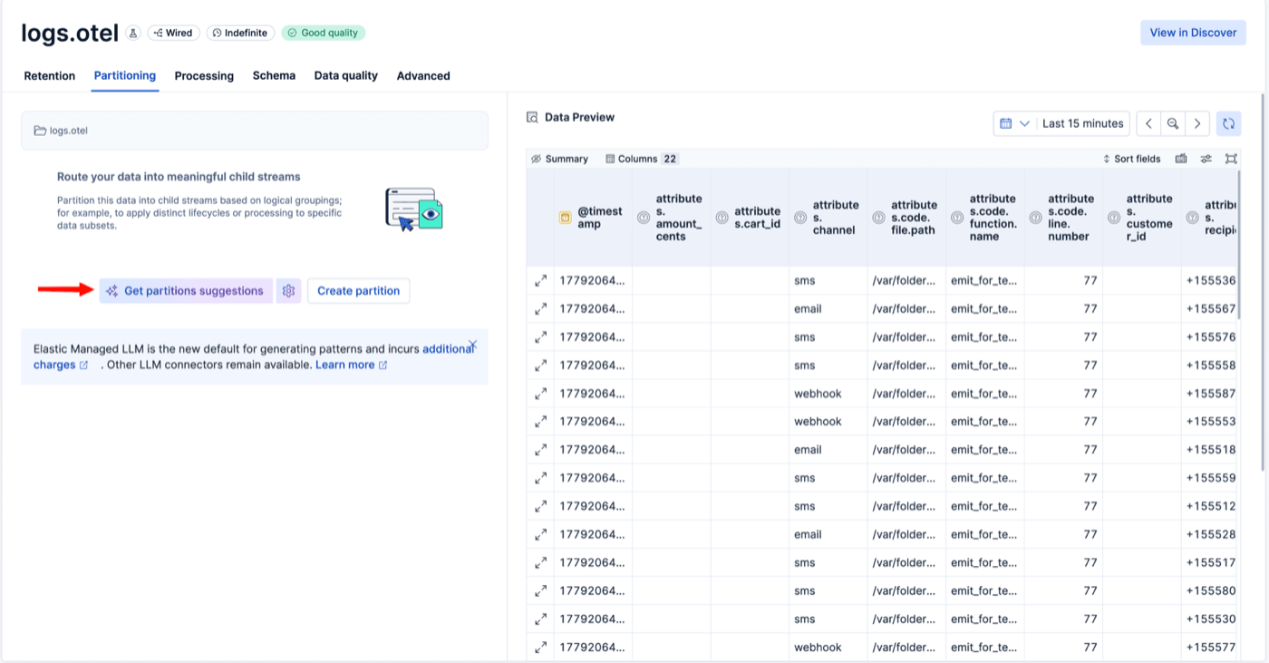Click the Indefinite retention badge

click(240, 33)
